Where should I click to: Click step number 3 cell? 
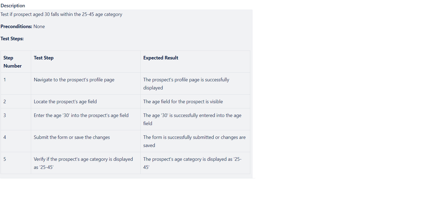[x=16, y=119]
